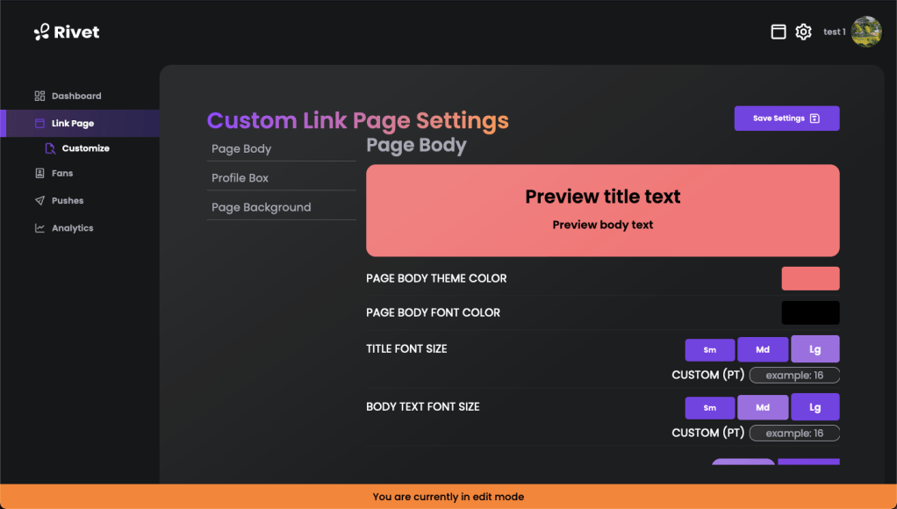Select the Fans section icon

point(38,173)
